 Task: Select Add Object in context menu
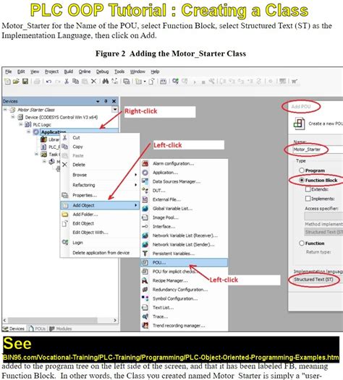pyautogui.click(x=100, y=205)
